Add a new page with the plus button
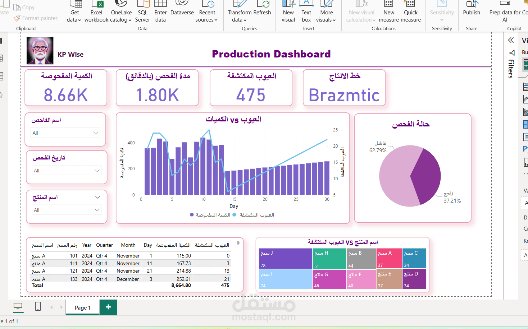Screen dimensions: 528x329 tap(108, 307)
